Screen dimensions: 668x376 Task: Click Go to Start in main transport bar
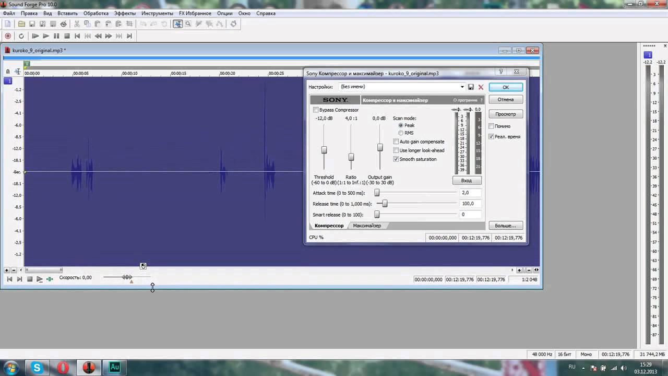point(77,36)
